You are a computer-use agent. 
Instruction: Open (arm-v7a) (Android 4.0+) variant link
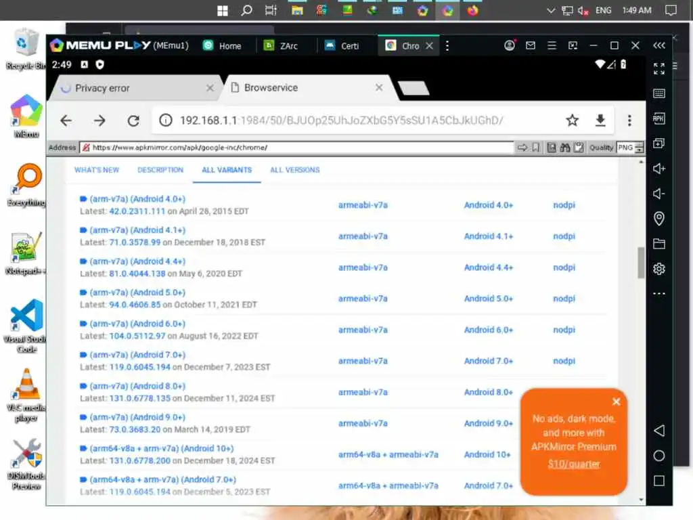coord(137,199)
